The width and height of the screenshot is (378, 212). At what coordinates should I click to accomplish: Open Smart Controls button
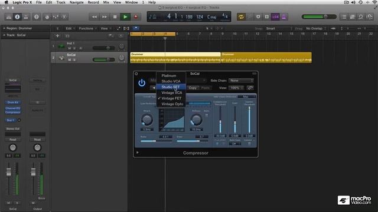tap(47, 17)
